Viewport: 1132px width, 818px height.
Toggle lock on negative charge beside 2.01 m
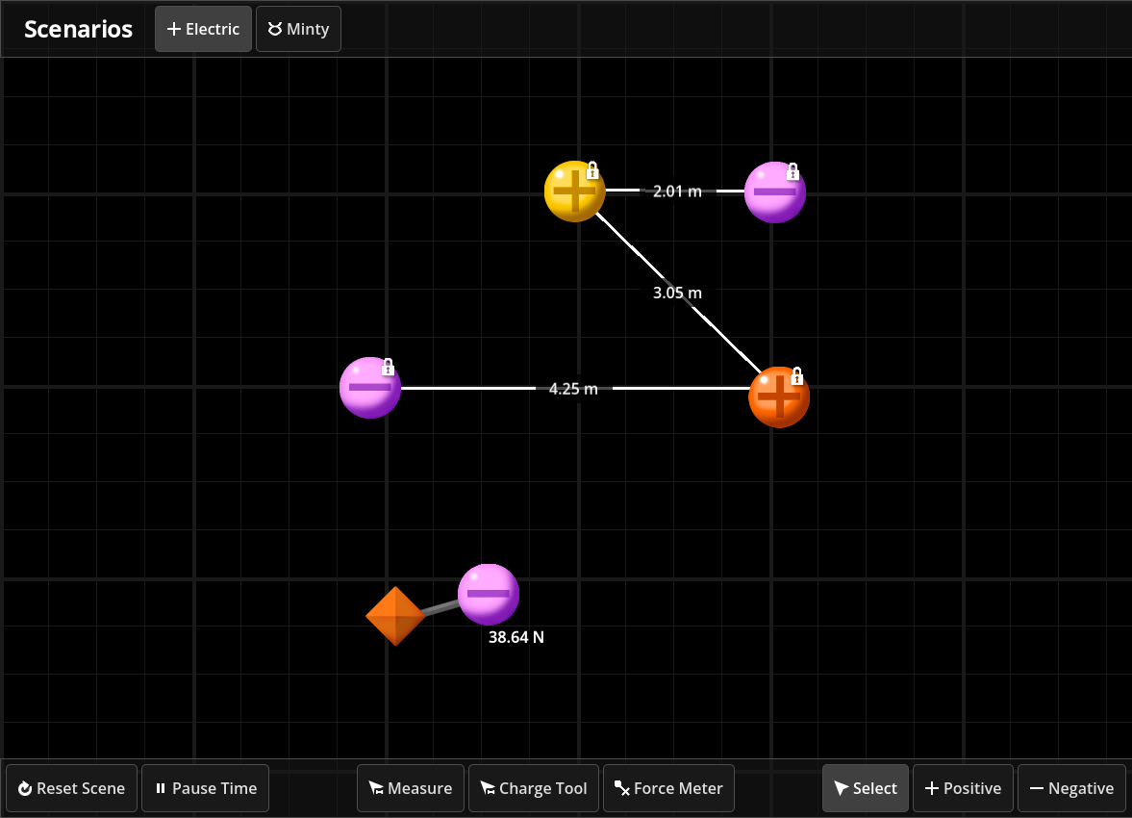(792, 172)
